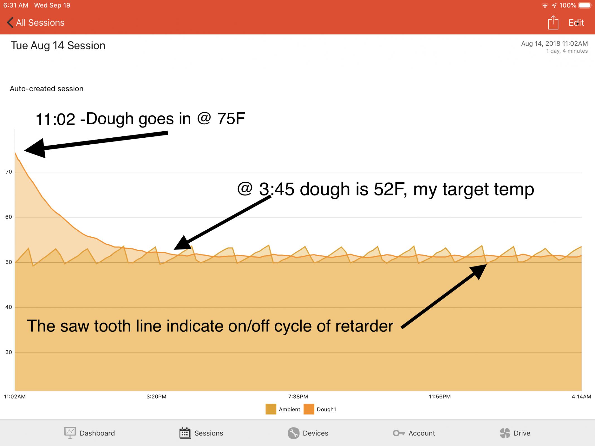Tap the Wi-Fi status icon

(544, 6)
